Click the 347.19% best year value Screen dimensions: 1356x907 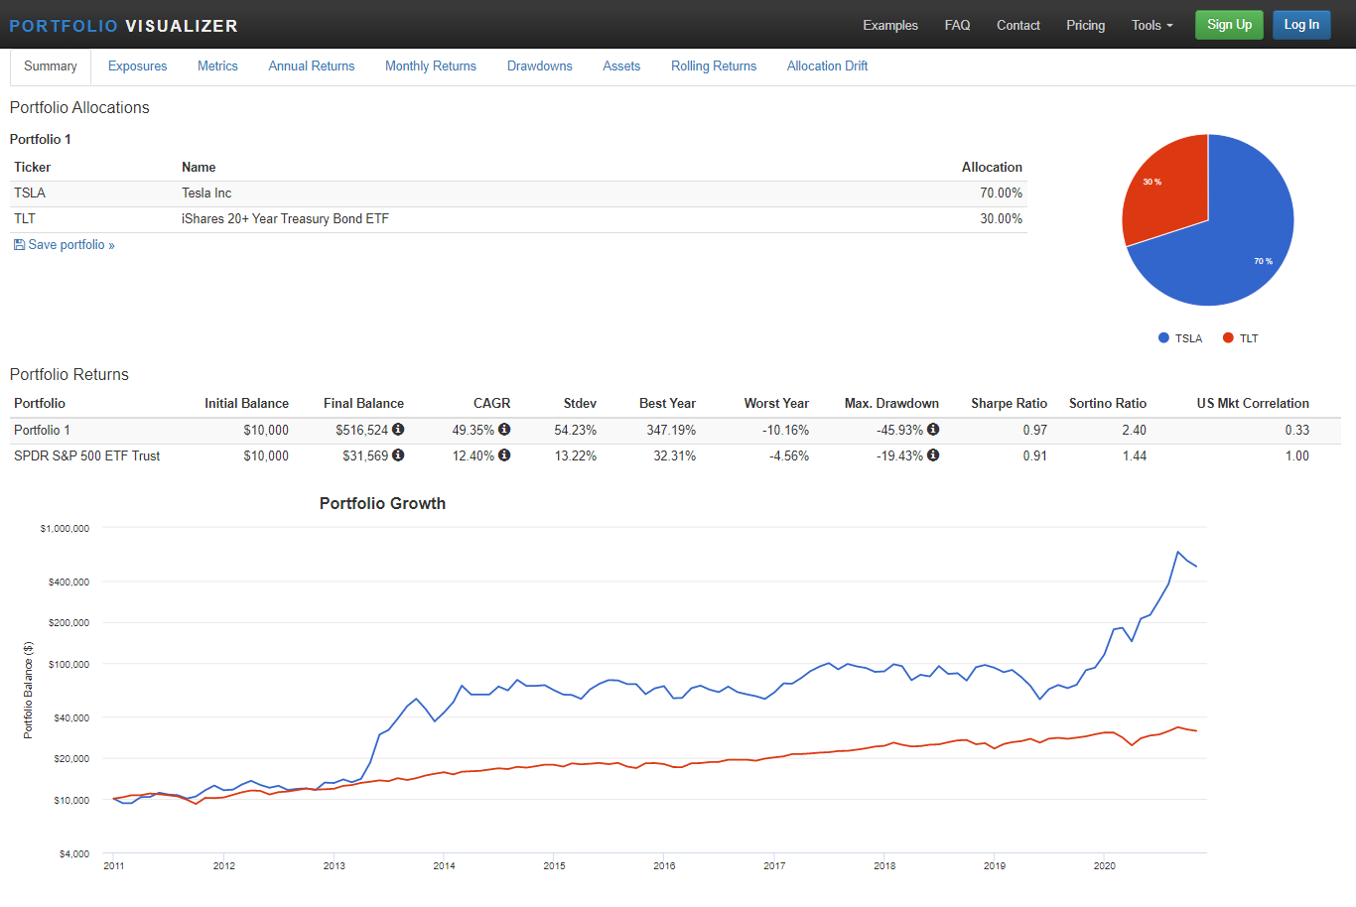click(x=671, y=430)
